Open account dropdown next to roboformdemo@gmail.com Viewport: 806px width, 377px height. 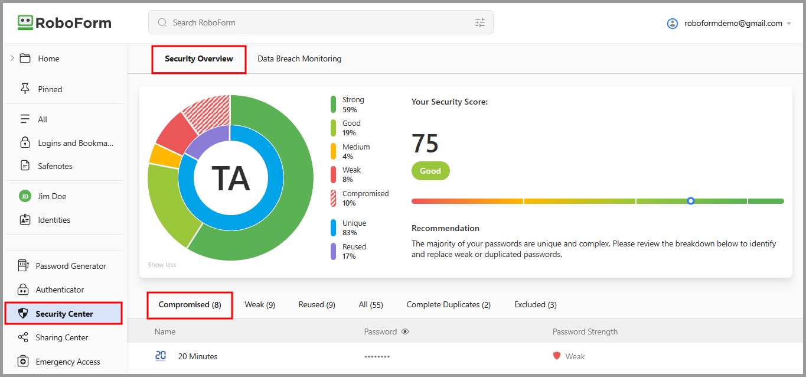[x=789, y=24]
